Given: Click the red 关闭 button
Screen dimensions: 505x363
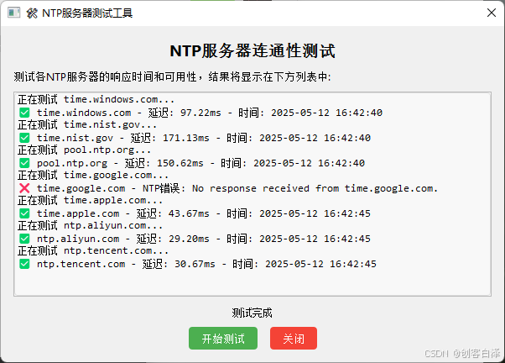Looking at the screenshot, I should [x=294, y=338].
